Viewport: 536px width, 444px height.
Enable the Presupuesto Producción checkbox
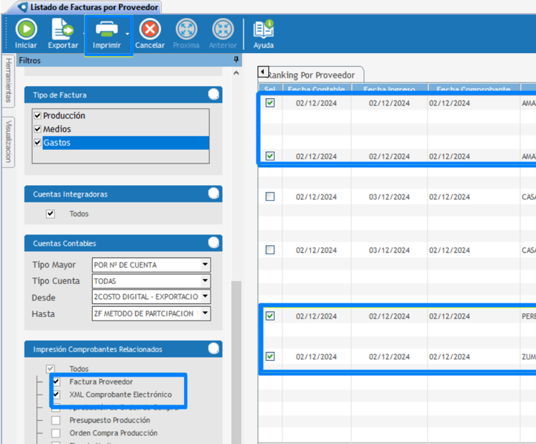[56, 420]
